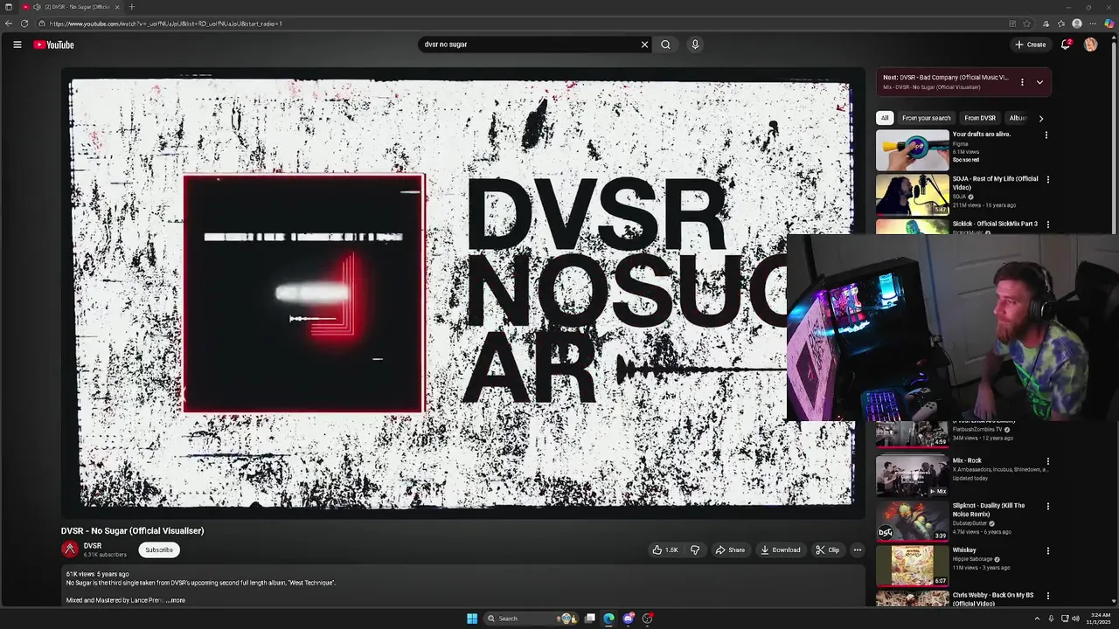This screenshot has height=629, width=1119.
Task: Open options for Your drafts are alive ad
Action: [1046, 135]
